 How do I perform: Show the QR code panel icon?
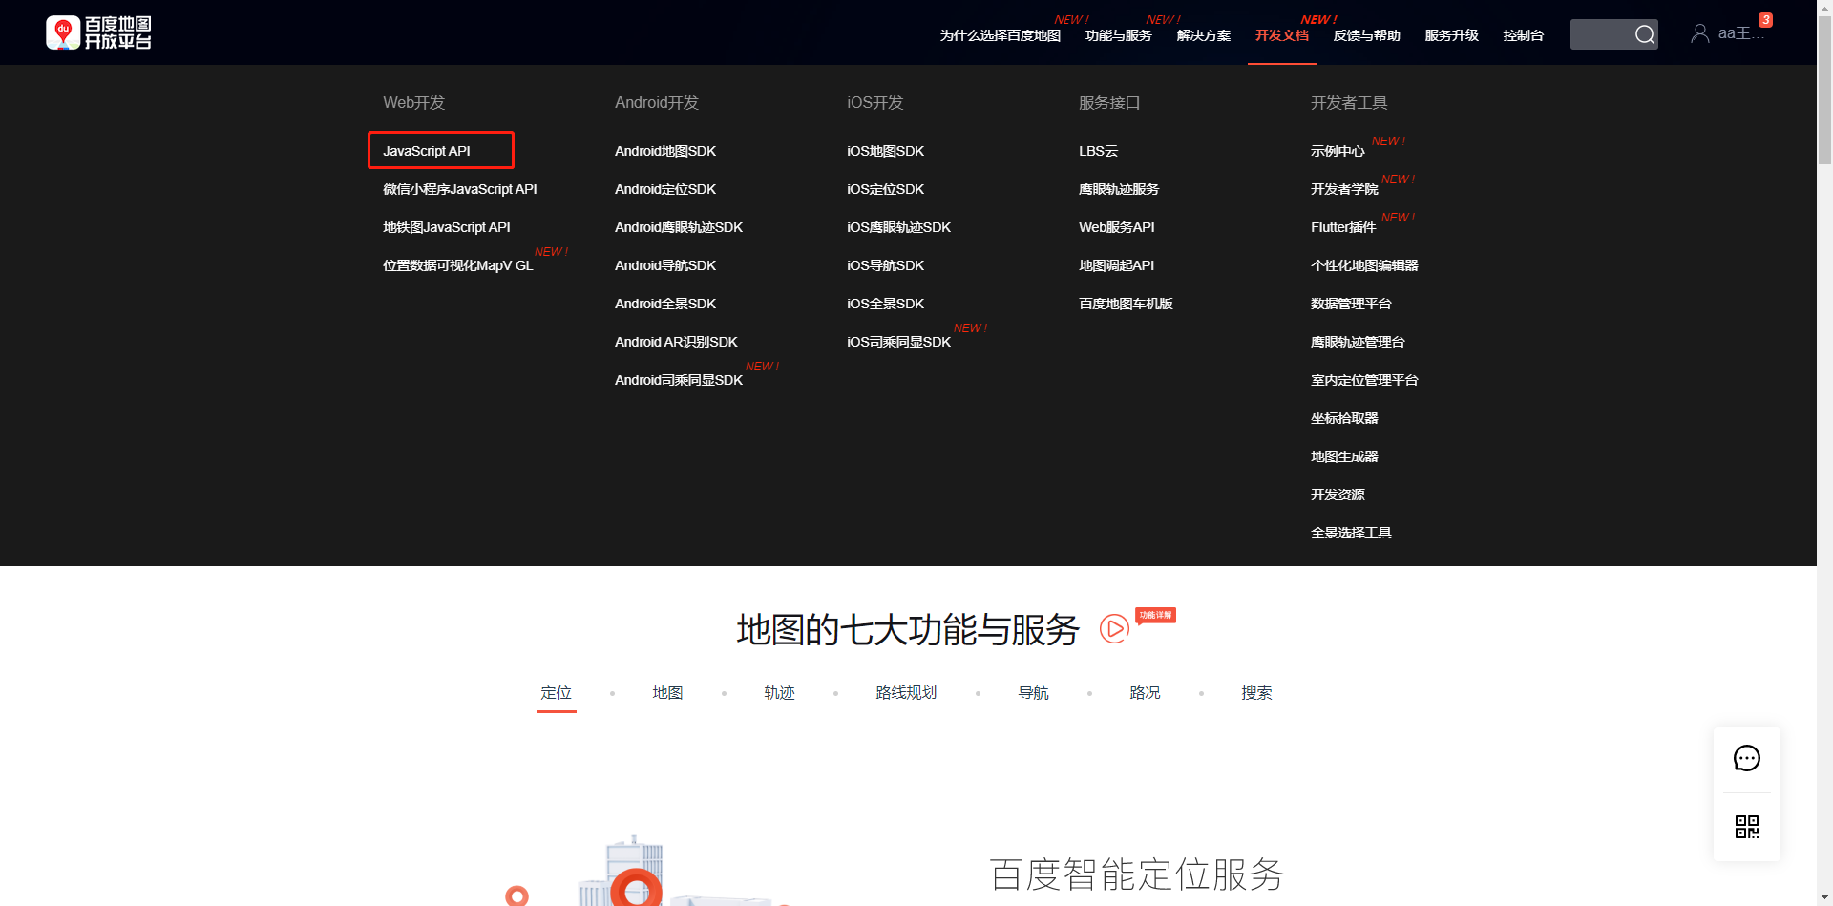tap(1747, 828)
